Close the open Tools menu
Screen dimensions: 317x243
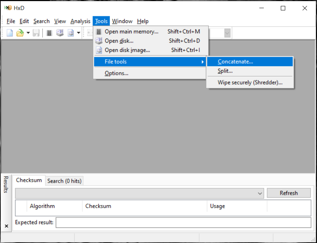(101, 21)
